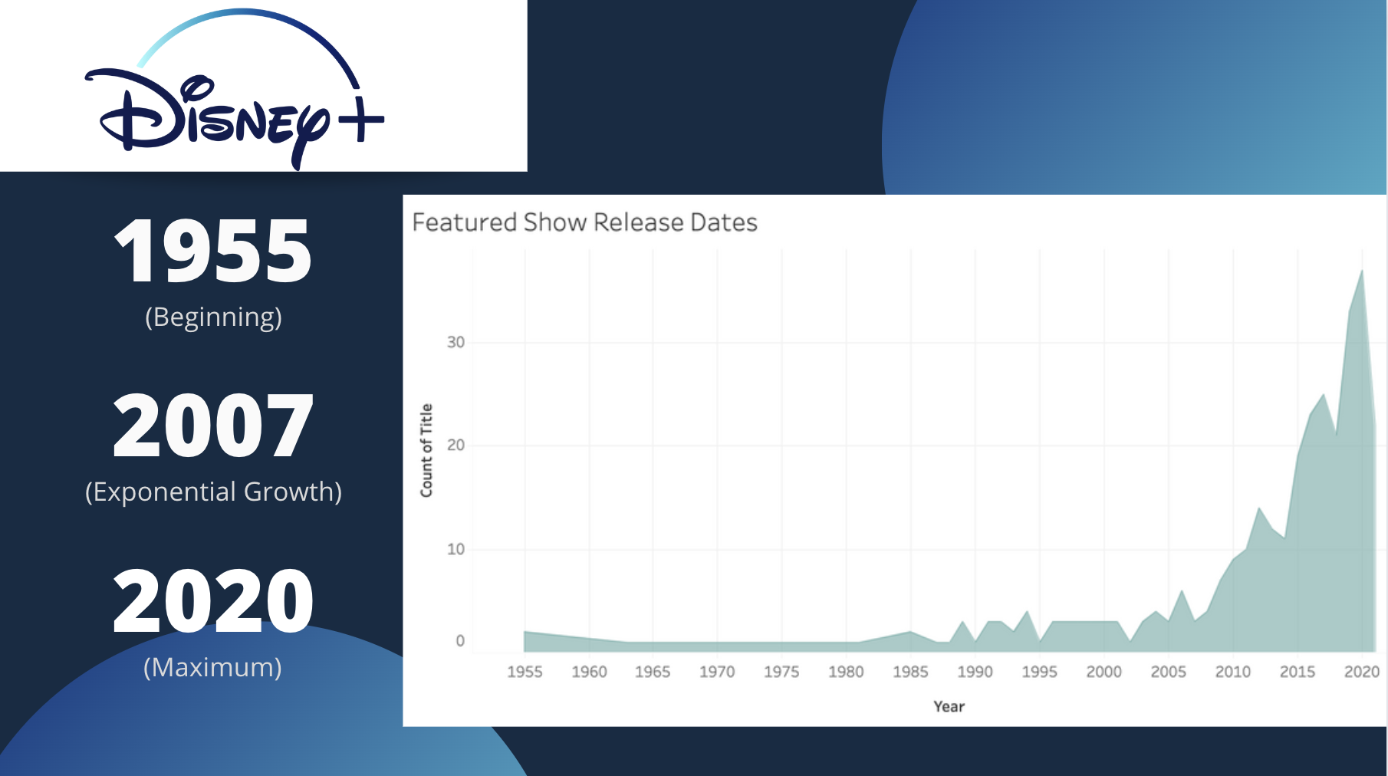Click the 1955 x-axis label
Viewport: 1388px width, 776px height.
(525, 672)
